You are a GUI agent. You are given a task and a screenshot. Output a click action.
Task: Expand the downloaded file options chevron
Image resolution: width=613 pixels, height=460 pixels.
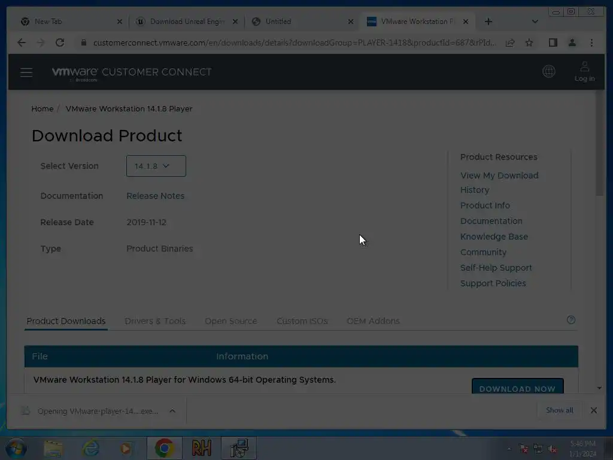pyautogui.click(x=172, y=411)
